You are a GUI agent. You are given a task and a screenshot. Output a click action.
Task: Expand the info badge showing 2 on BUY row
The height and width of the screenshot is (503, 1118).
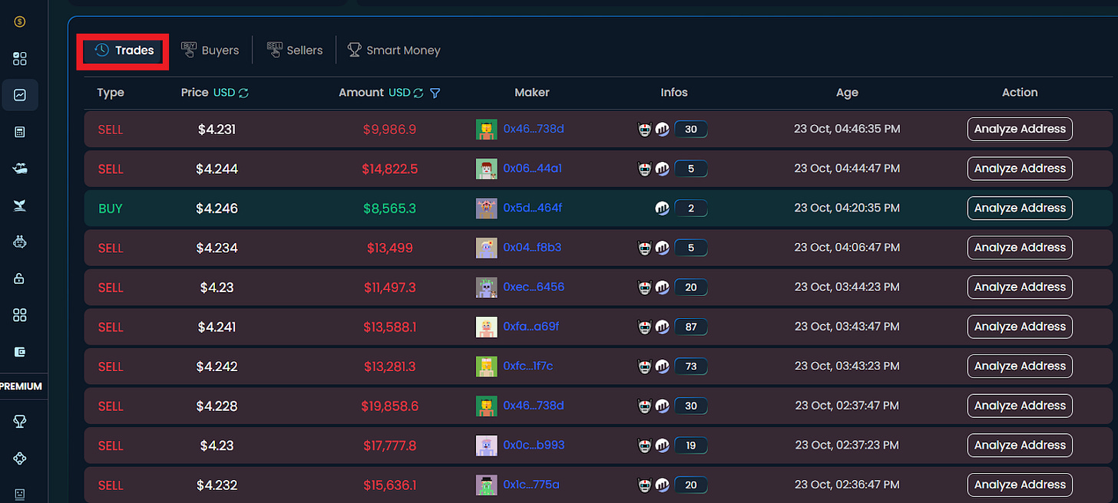(690, 208)
